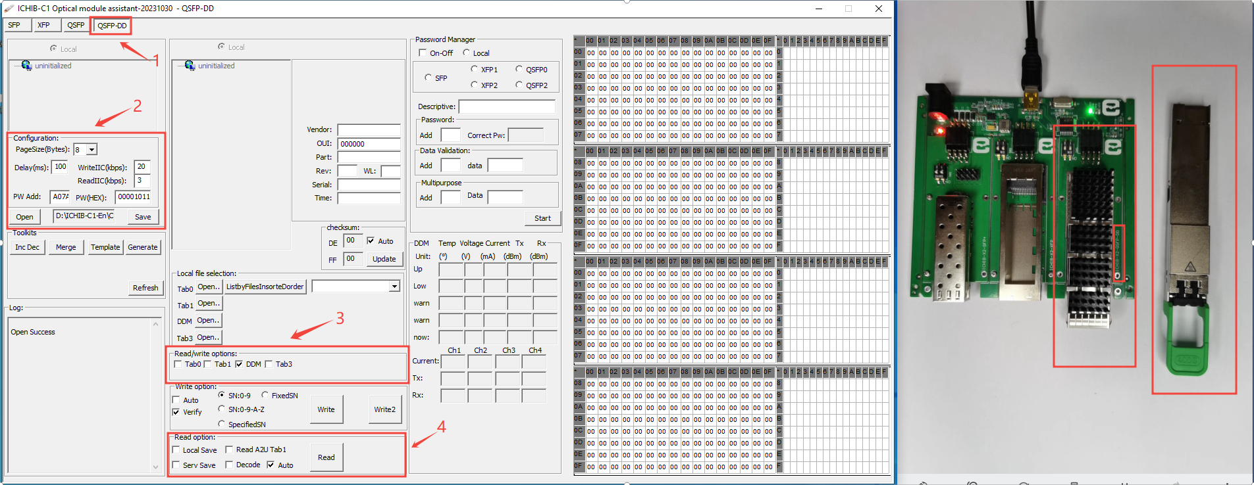The width and height of the screenshot is (1254, 485).
Task: Click the application icon in the title bar
Action: coord(9,9)
